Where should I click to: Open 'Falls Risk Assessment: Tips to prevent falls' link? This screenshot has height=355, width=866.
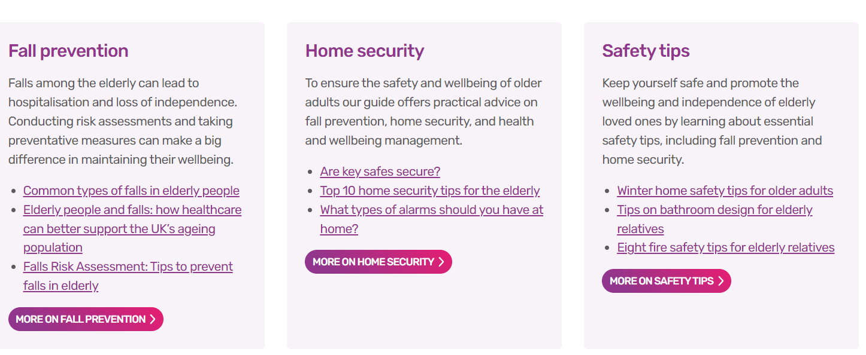(128, 267)
